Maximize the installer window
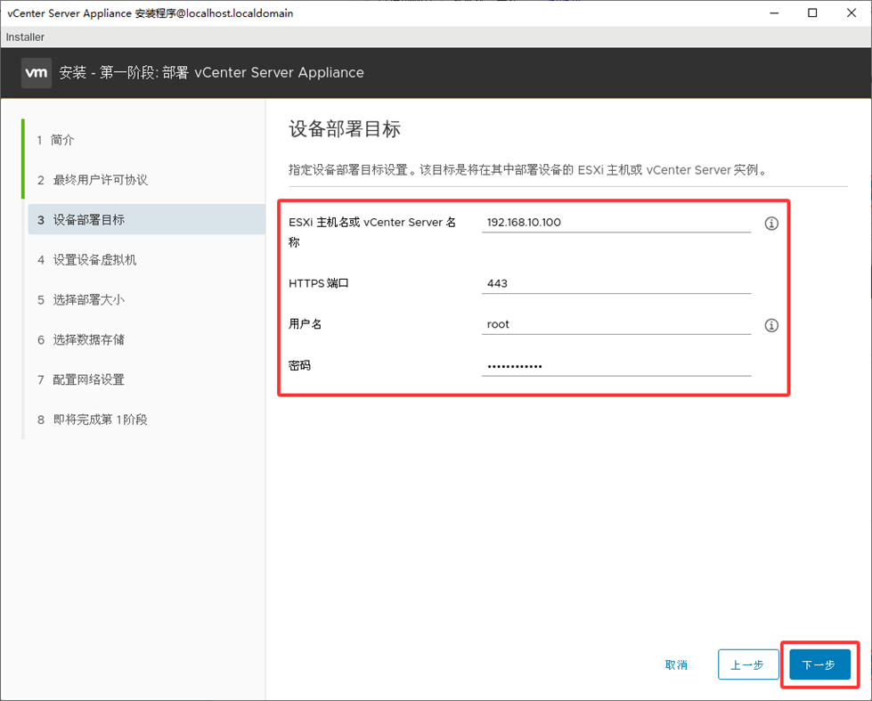Viewport: 872px width, 701px height. point(812,13)
